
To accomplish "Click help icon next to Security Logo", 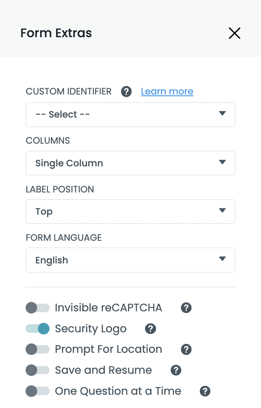I will pos(150,329).
